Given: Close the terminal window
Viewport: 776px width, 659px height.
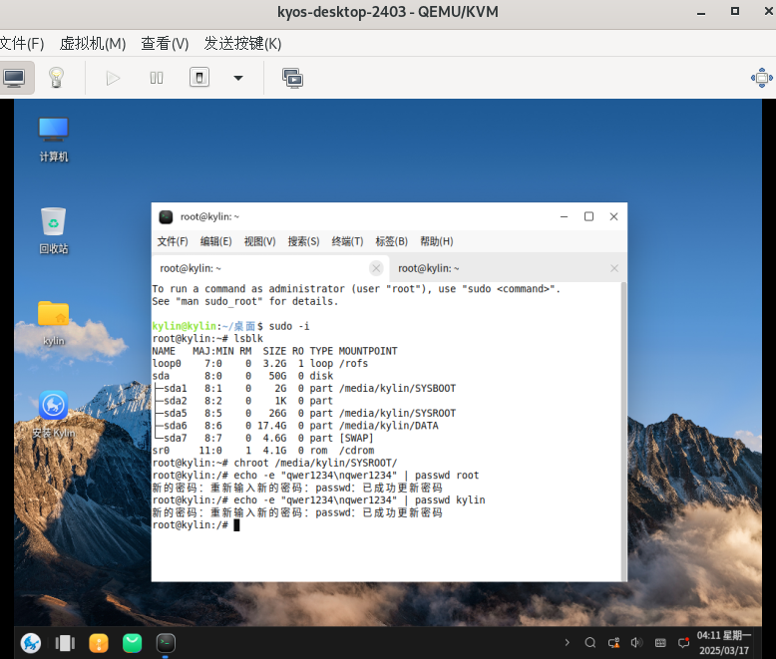Looking at the screenshot, I should [x=613, y=216].
